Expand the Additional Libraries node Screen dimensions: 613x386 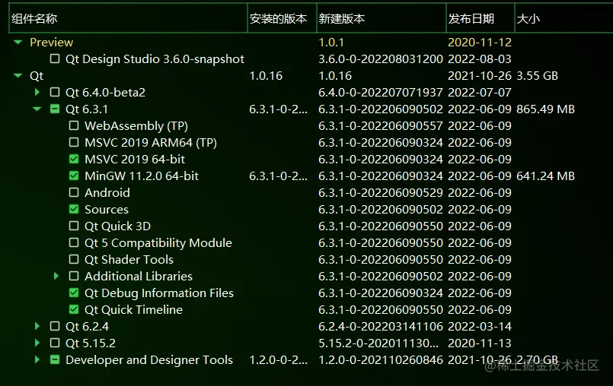[x=56, y=277]
